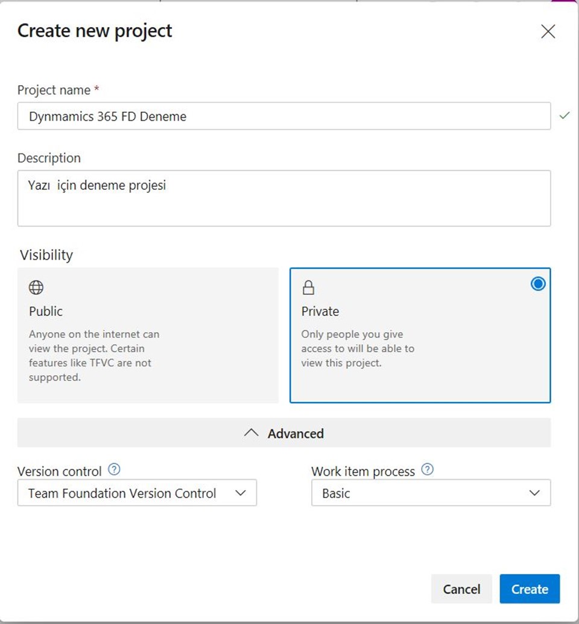Open the Work item process dropdown
The image size is (579, 624).
click(x=431, y=493)
